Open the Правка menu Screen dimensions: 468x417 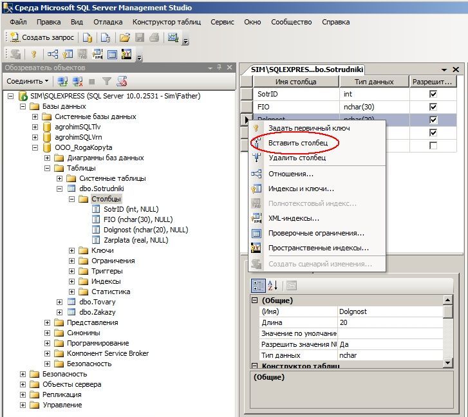(x=49, y=22)
